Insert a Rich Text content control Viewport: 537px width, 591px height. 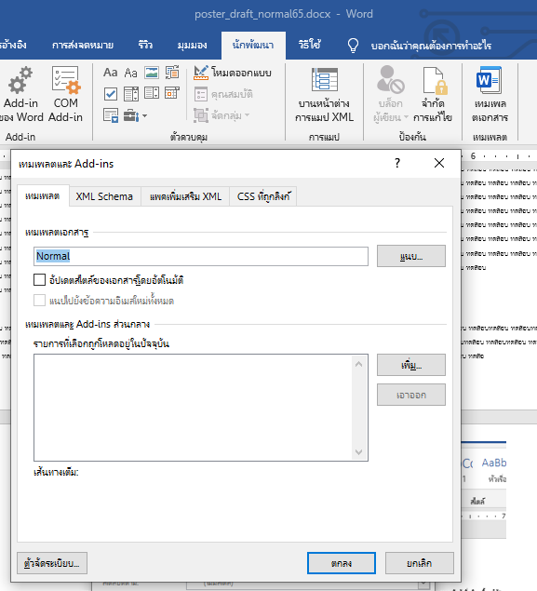(110, 73)
